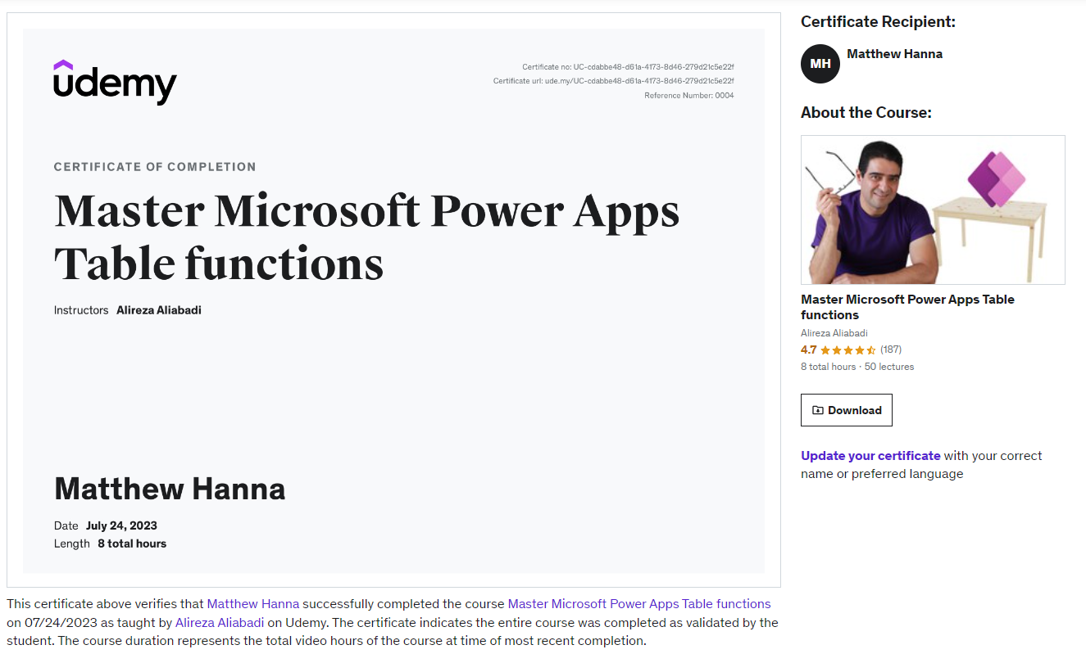The width and height of the screenshot is (1086, 663).
Task: Click the purple Power Apps logo in the thumbnail
Action: 997,178
